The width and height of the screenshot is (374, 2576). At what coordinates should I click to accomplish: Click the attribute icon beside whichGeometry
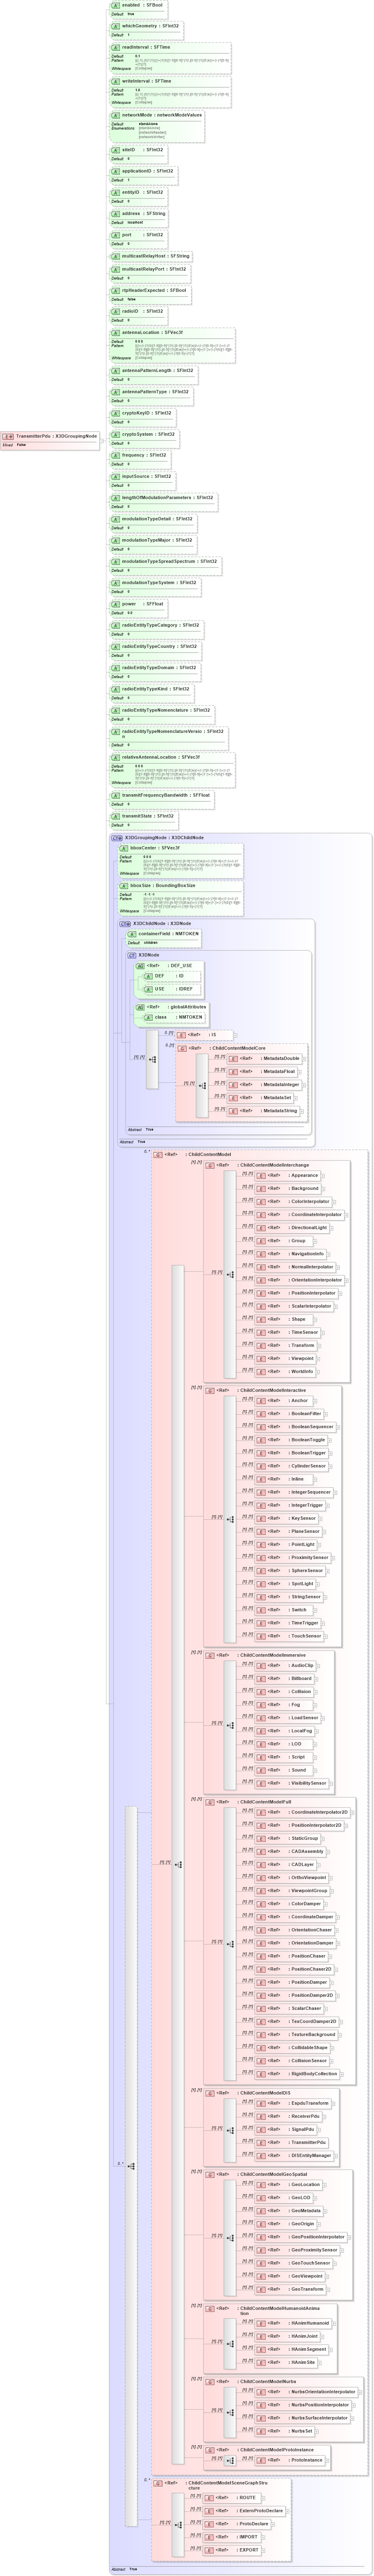tap(116, 26)
